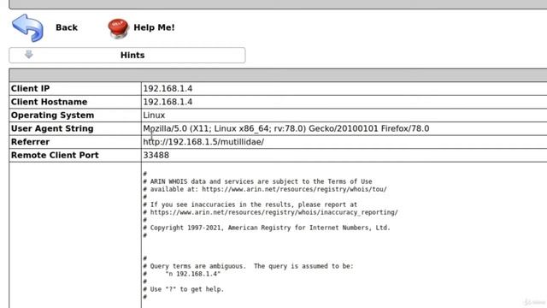
Task: Select the Remote Client Port label
Action: (55, 155)
